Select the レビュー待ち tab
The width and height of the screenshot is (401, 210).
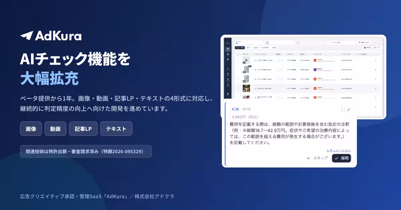(x=240, y=48)
